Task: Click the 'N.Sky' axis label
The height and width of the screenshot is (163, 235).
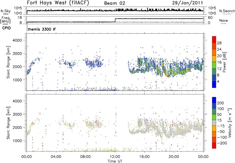Action: (6, 11)
